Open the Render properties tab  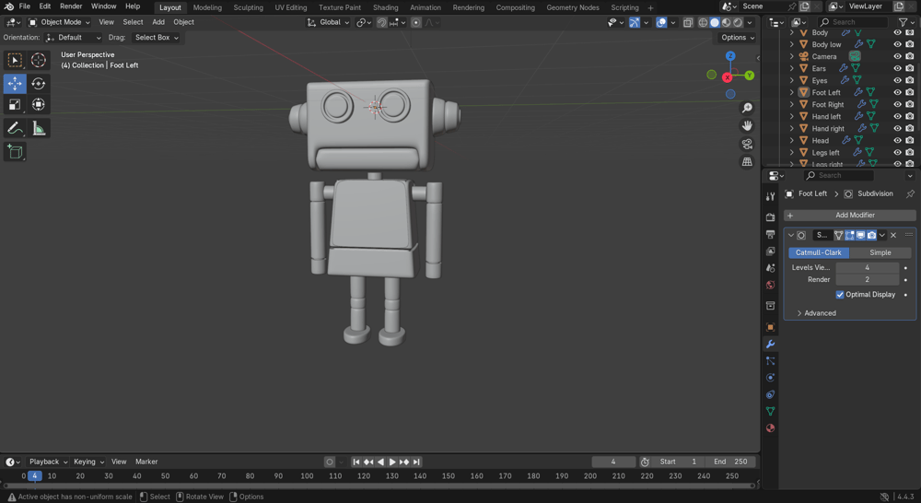pyautogui.click(x=771, y=217)
